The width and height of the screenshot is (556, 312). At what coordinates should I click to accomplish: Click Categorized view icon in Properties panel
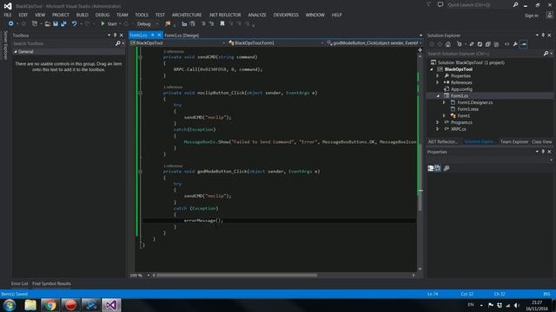[431, 168]
